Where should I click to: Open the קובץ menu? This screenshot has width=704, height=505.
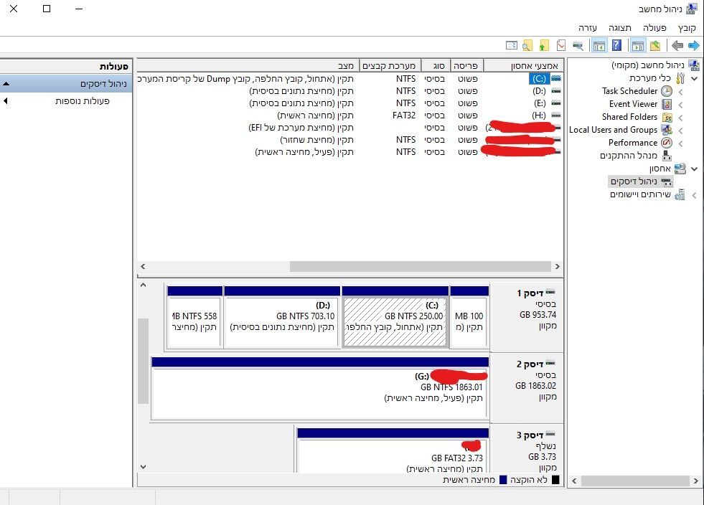(x=687, y=28)
